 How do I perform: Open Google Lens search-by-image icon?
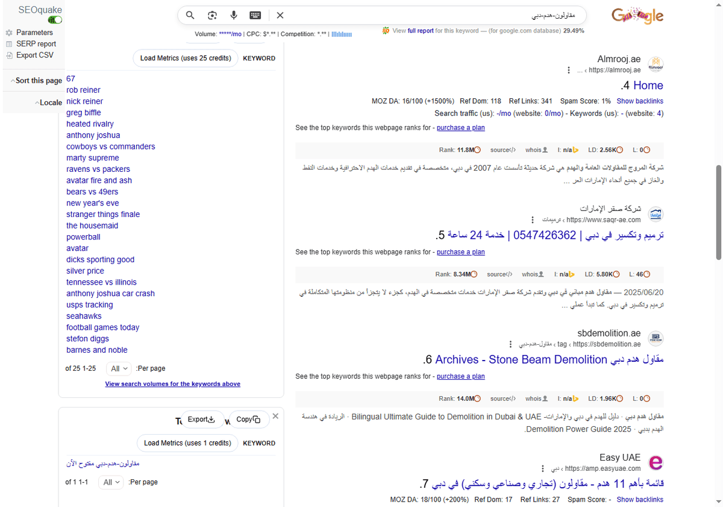click(x=212, y=15)
